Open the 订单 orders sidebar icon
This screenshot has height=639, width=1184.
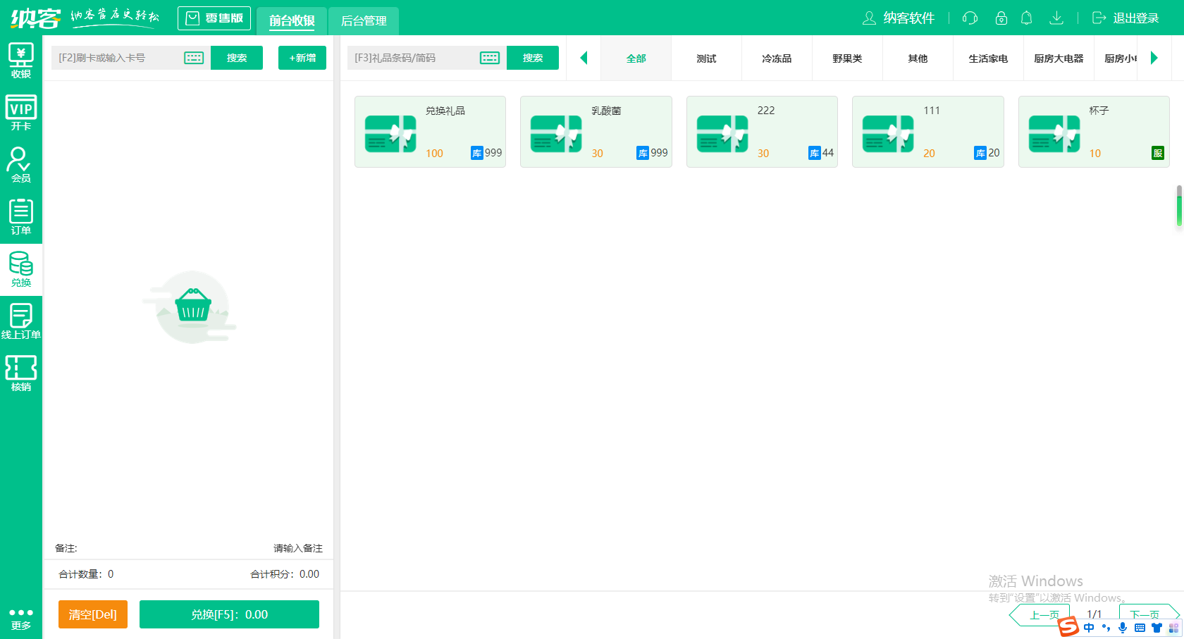(x=20, y=217)
